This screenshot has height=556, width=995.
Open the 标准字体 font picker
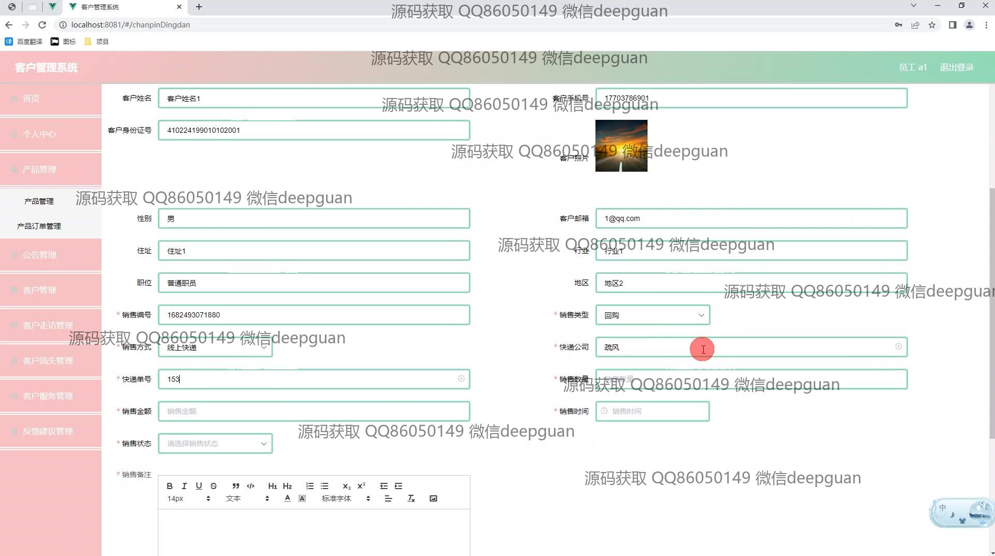coord(346,498)
